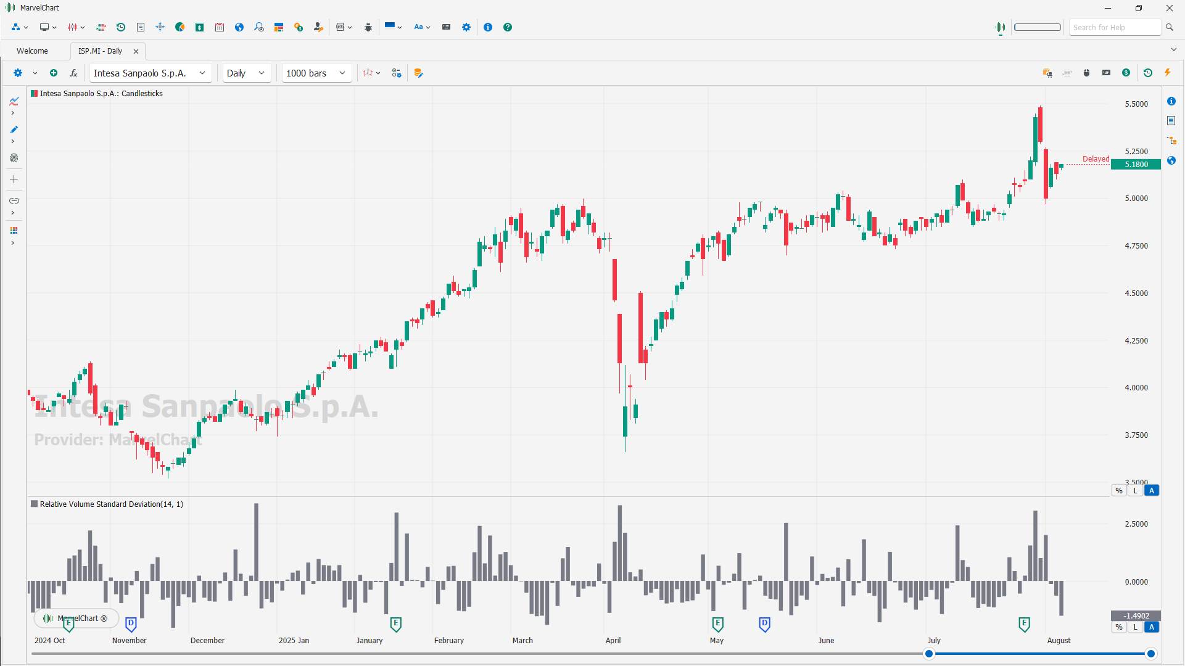Expand the tab list chevron at right

1173,50
